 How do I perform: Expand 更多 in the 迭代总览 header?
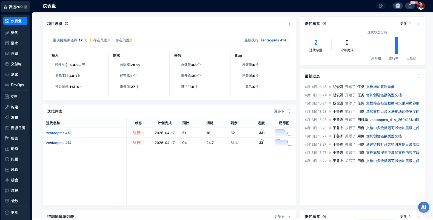click(405, 24)
